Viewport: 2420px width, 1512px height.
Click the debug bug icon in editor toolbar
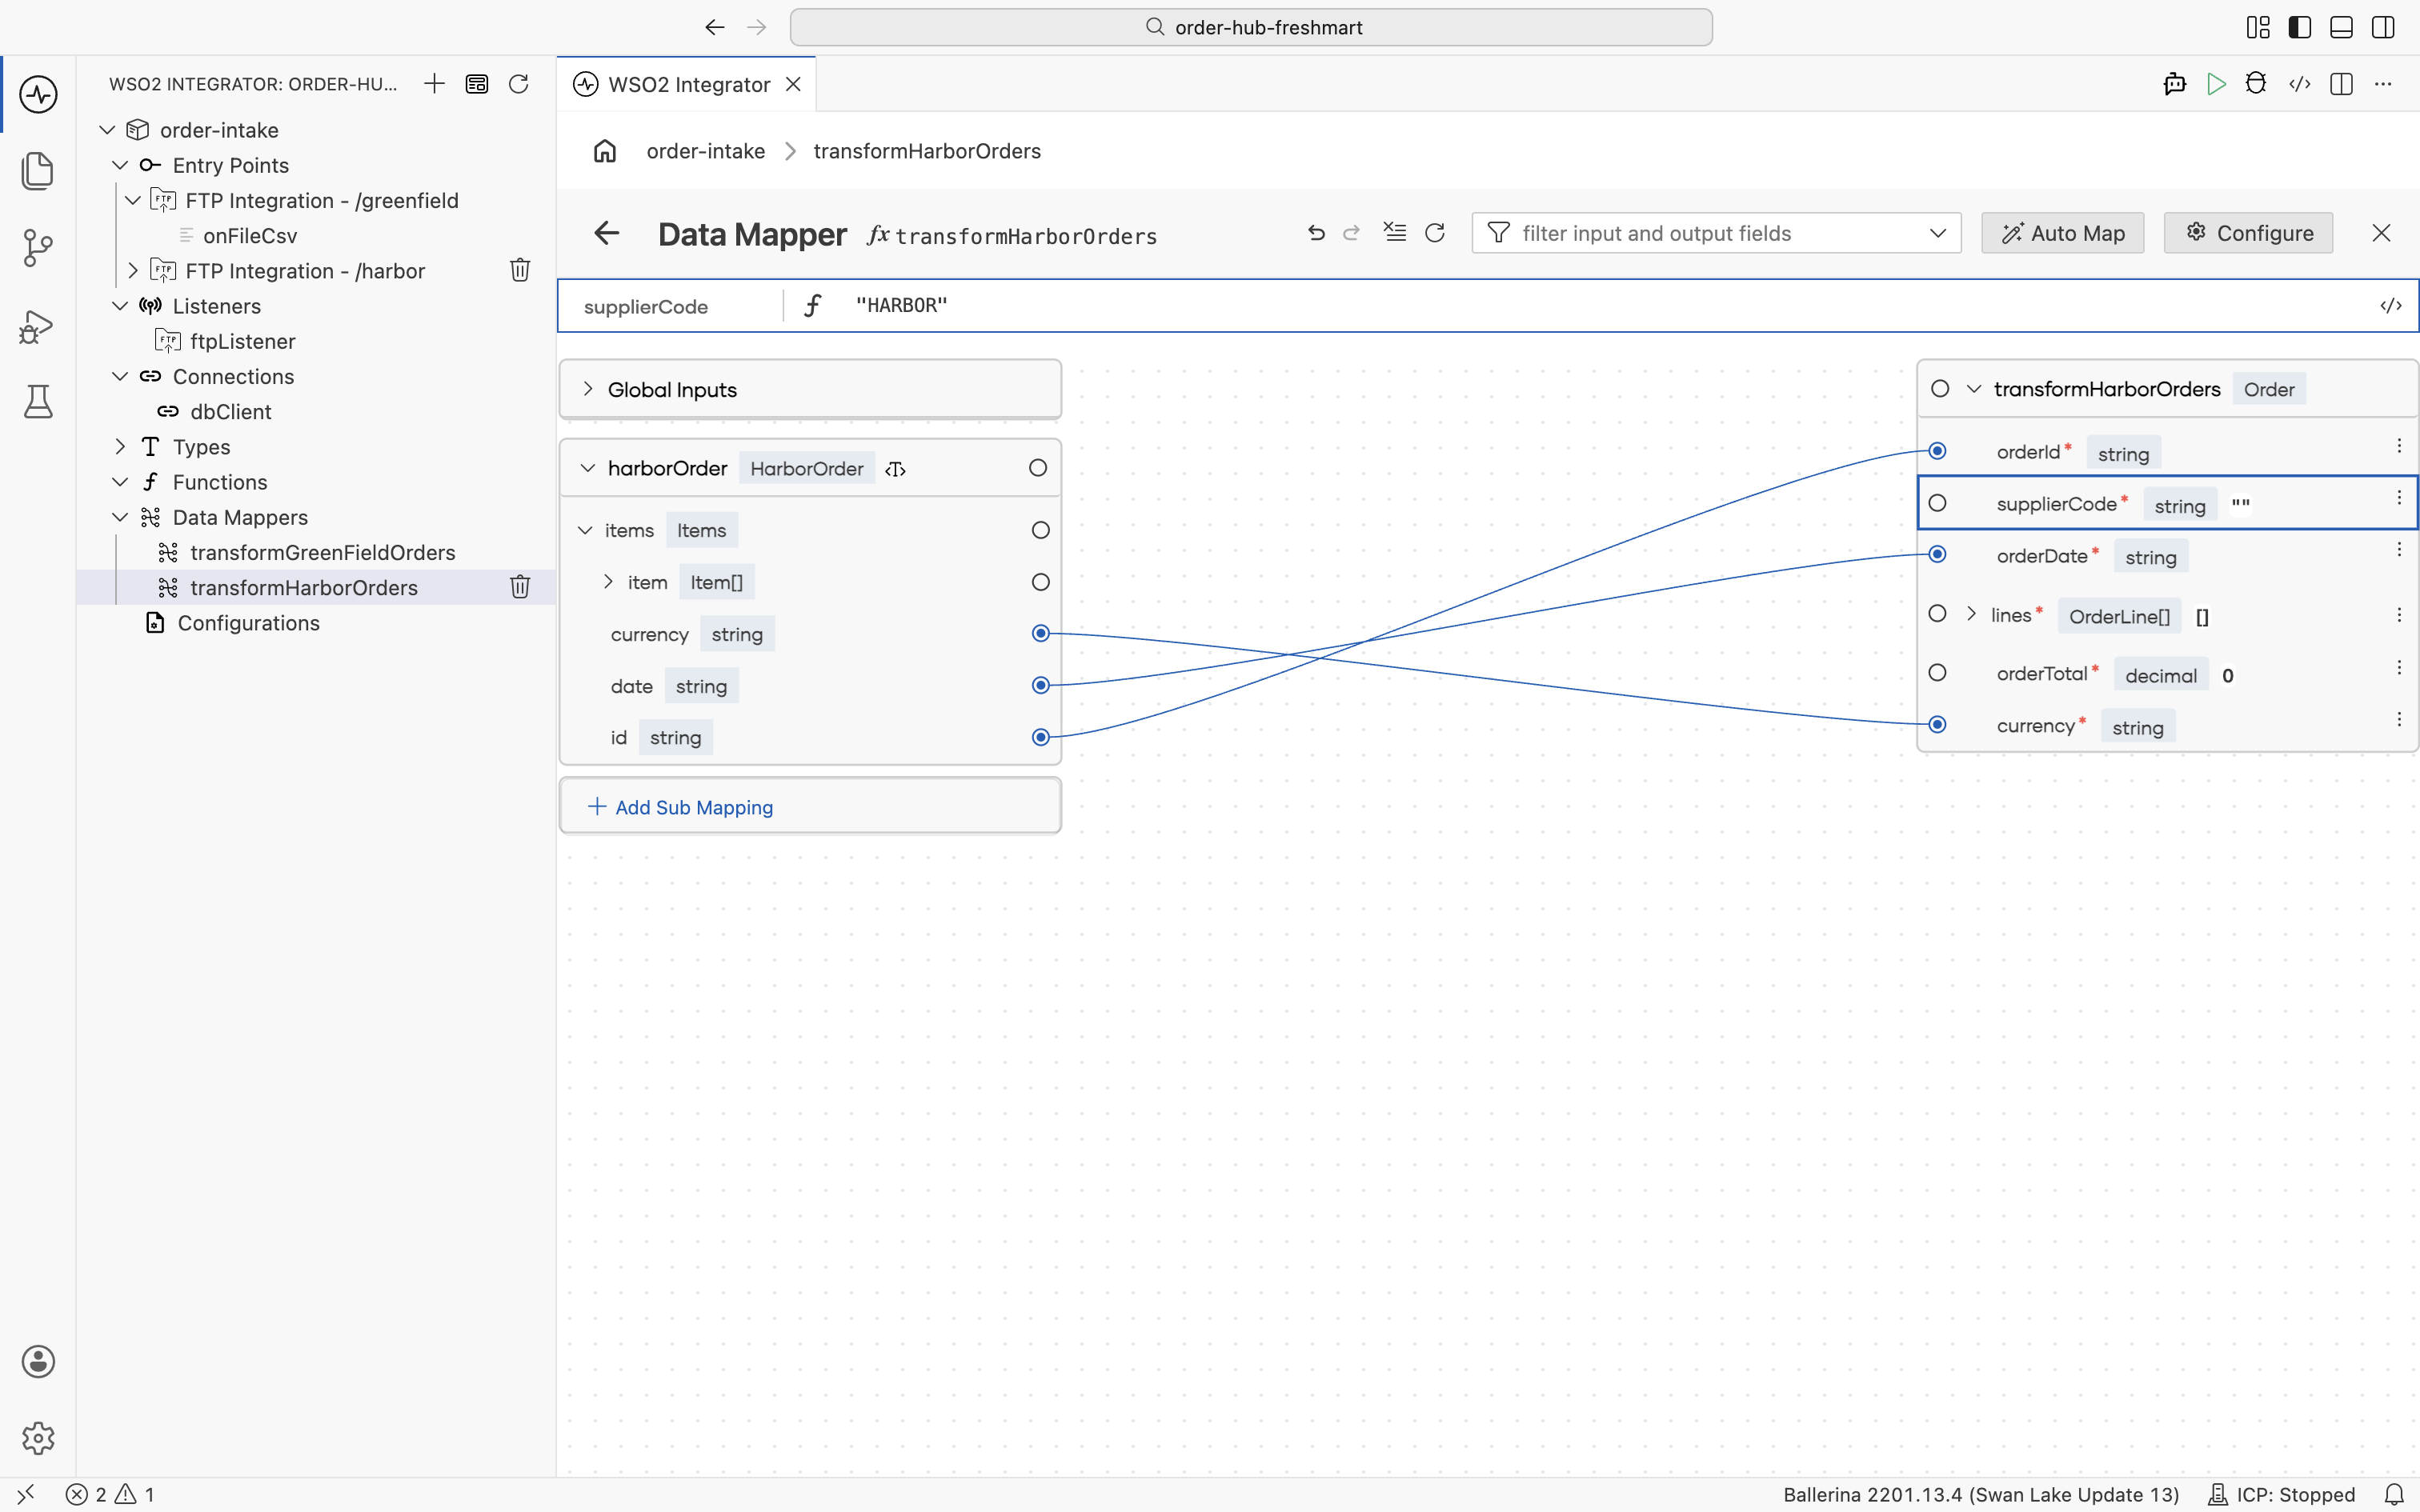pos(2256,84)
